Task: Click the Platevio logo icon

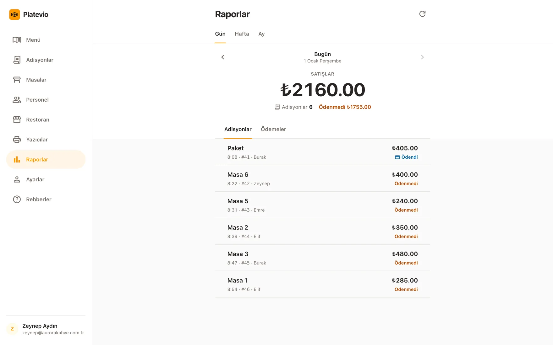Action: click(x=14, y=14)
